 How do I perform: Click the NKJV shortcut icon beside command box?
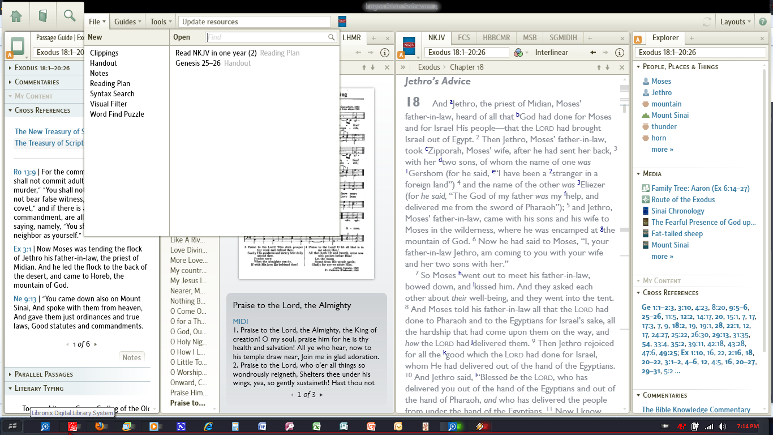(342, 22)
